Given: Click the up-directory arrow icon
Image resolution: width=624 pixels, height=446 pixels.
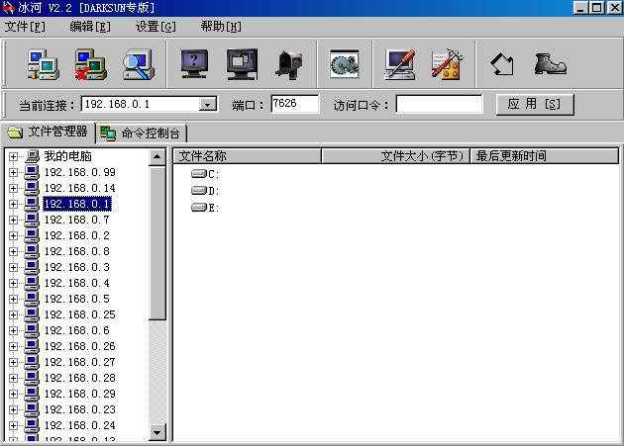Looking at the screenshot, I should click(x=502, y=65).
